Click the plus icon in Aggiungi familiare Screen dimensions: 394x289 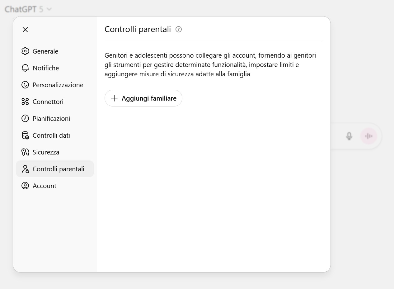(114, 98)
